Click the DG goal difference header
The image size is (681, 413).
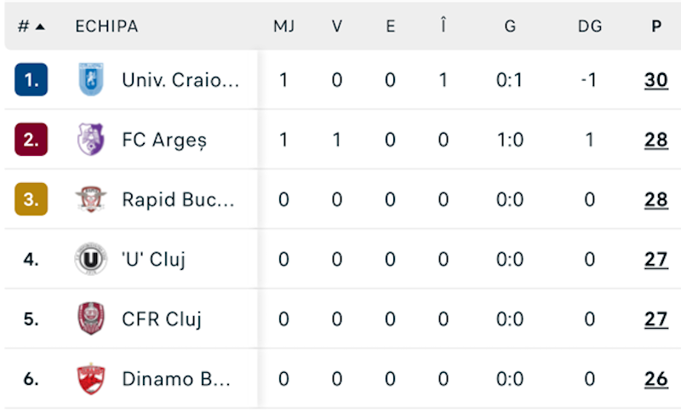pyautogui.click(x=590, y=26)
